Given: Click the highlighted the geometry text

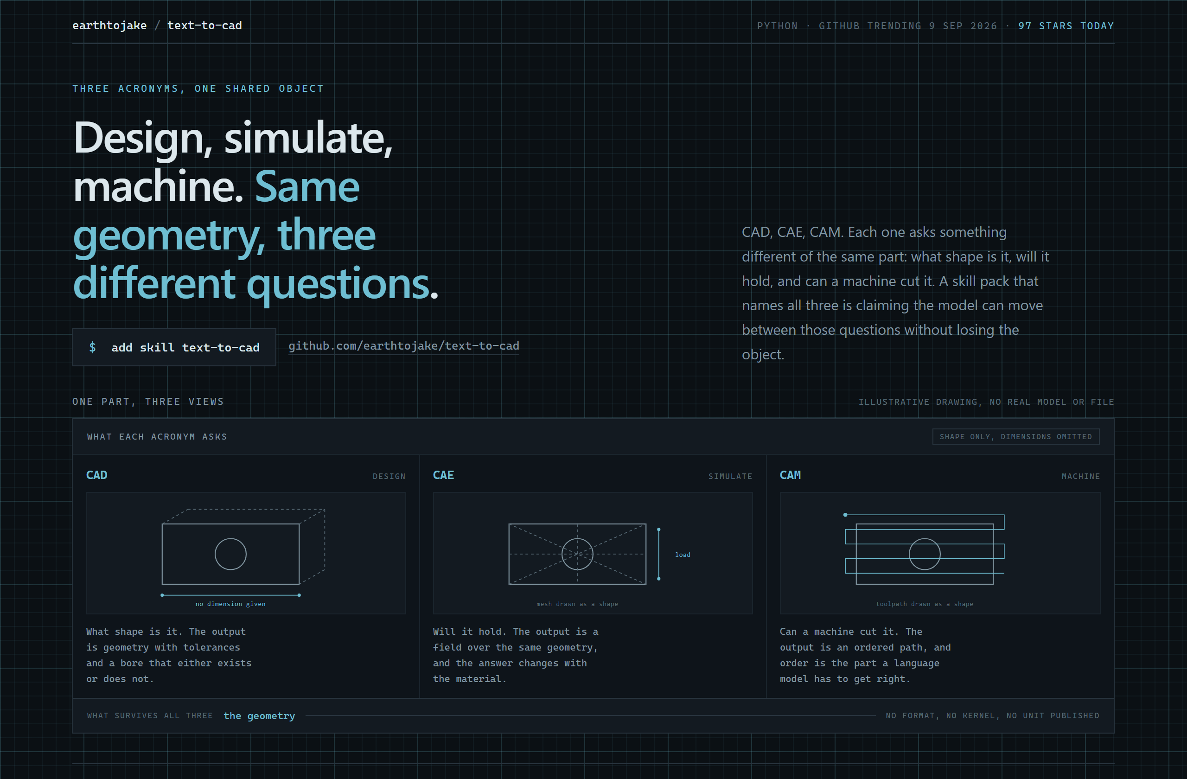Looking at the screenshot, I should (x=259, y=715).
